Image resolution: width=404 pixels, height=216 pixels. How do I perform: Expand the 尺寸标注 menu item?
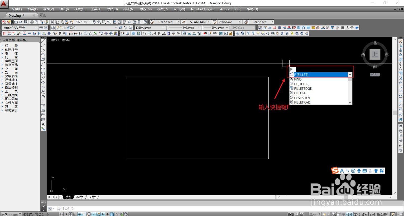pos(11,80)
